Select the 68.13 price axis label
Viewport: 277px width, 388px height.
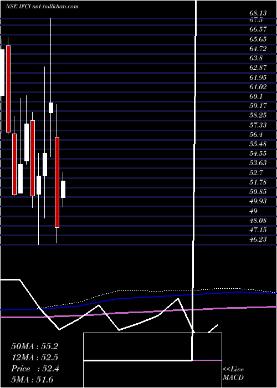coord(258,13)
